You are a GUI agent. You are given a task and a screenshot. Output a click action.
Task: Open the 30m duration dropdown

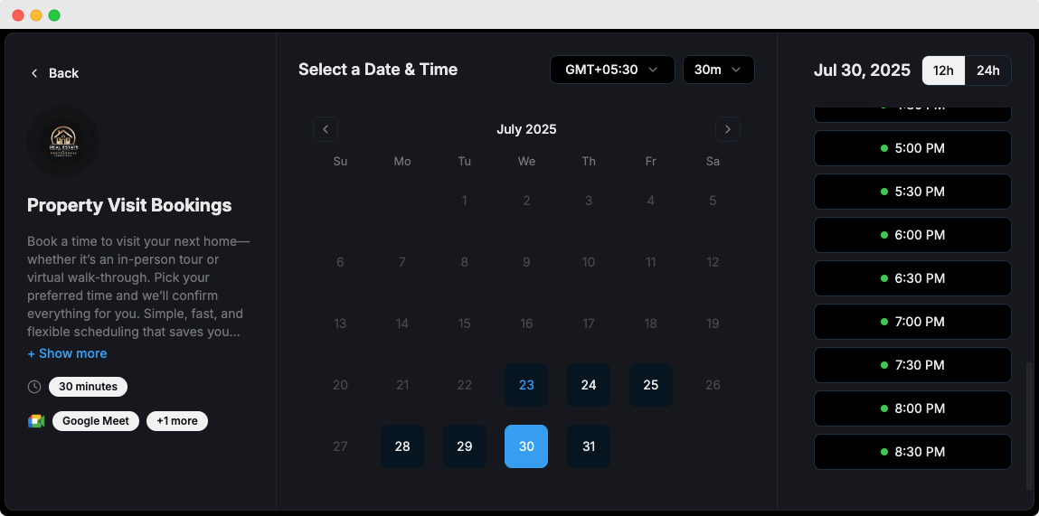719,70
